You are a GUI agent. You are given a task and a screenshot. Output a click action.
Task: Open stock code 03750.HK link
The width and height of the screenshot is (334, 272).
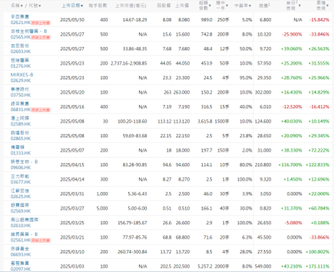[x=21, y=95]
